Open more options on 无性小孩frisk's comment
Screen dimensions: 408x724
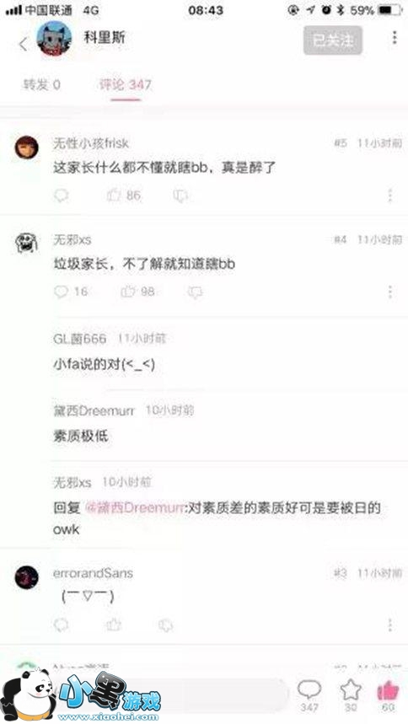point(390,196)
